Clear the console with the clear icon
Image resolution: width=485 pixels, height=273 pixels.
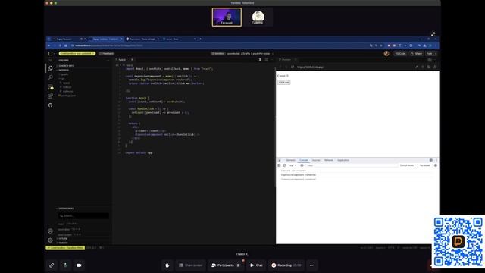pyautogui.click(x=285, y=165)
